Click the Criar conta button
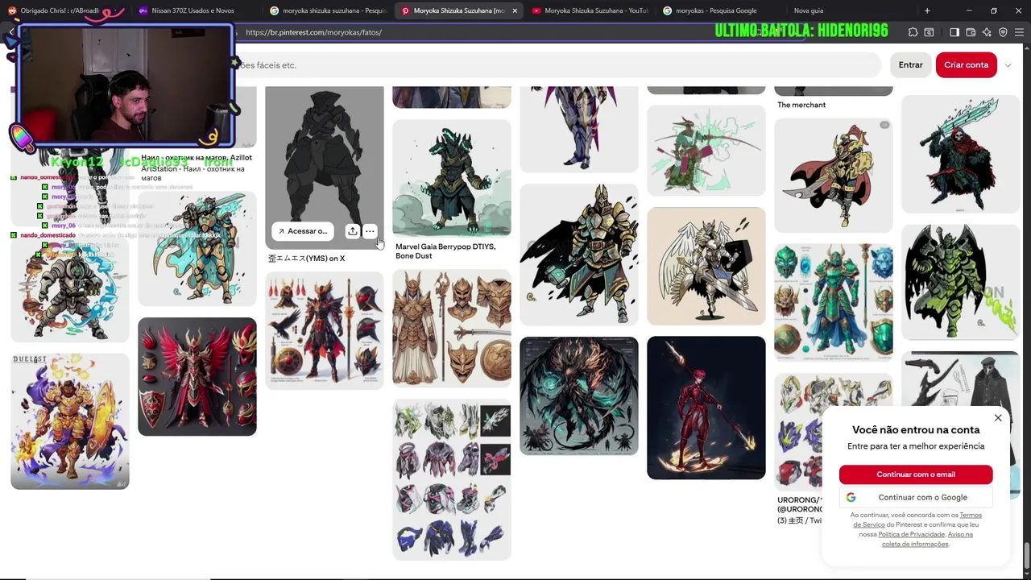The height and width of the screenshot is (580, 1031). [966, 65]
